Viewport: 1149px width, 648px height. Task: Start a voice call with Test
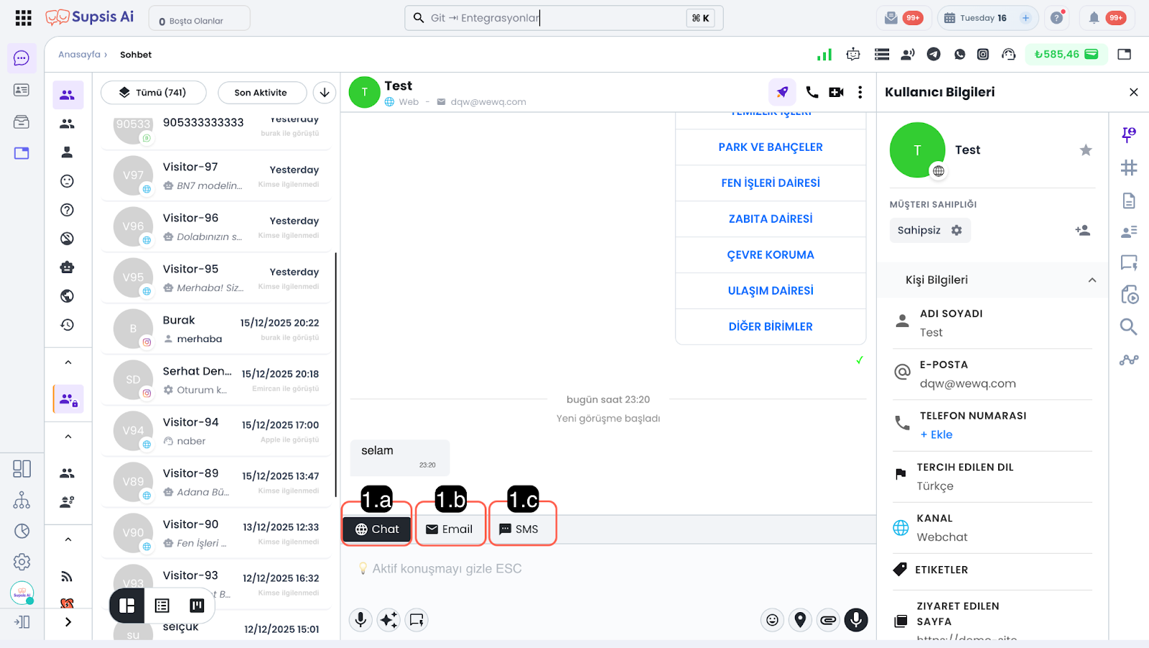(x=811, y=92)
